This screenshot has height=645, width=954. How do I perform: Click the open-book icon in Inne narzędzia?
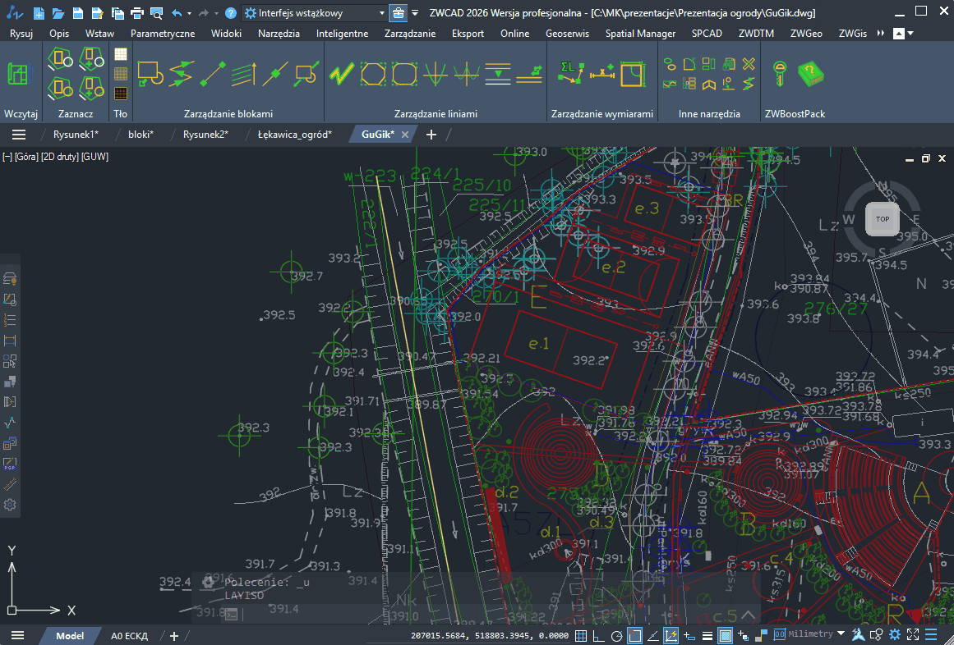[709, 85]
